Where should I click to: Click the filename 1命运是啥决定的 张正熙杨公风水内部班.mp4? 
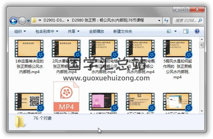click(x=29, y=66)
